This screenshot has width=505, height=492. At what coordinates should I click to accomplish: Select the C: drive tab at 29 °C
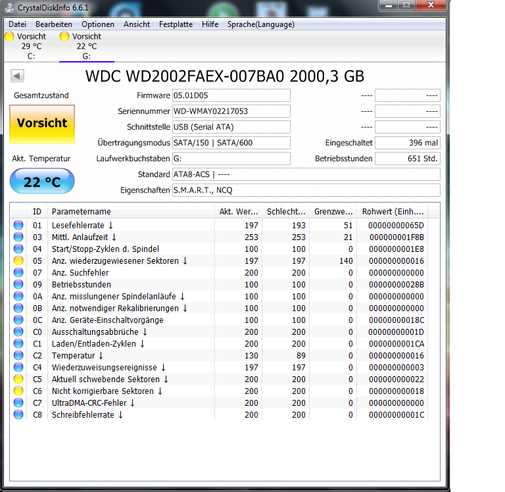(x=32, y=47)
